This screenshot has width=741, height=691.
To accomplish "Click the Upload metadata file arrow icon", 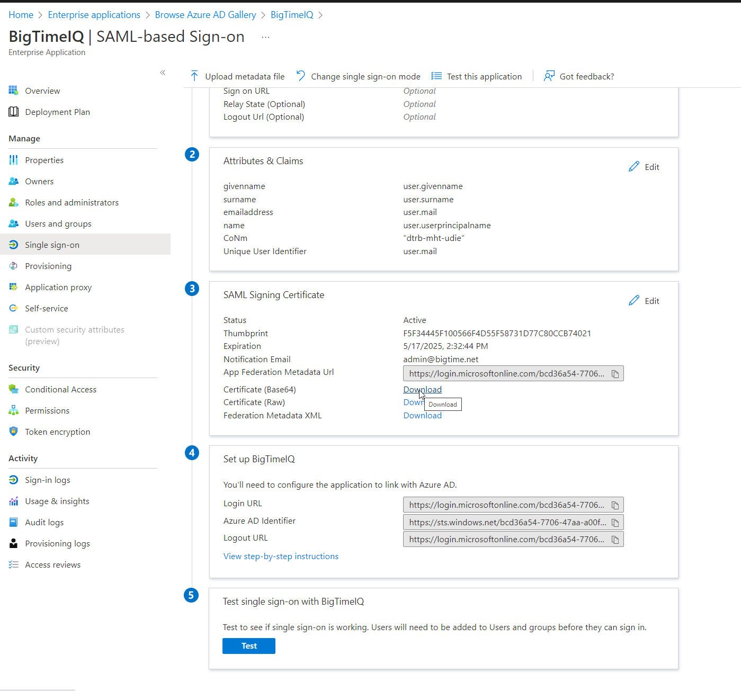I will click(194, 76).
